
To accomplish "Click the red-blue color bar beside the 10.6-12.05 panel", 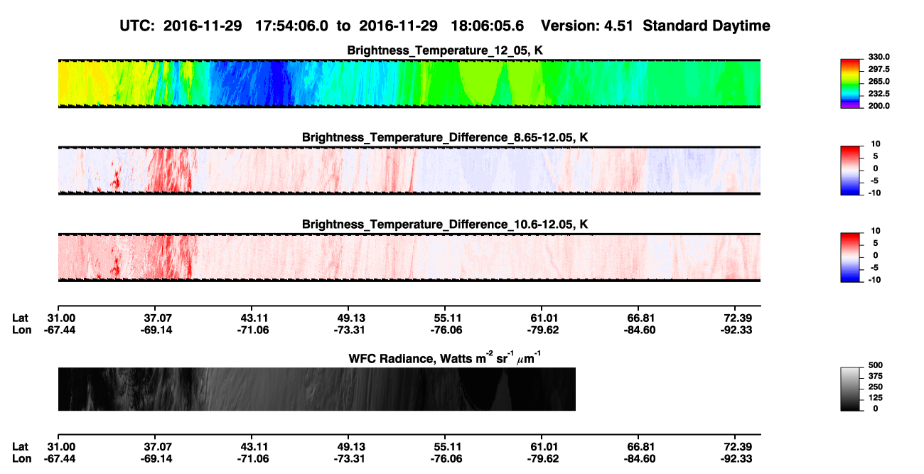I will [852, 257].
